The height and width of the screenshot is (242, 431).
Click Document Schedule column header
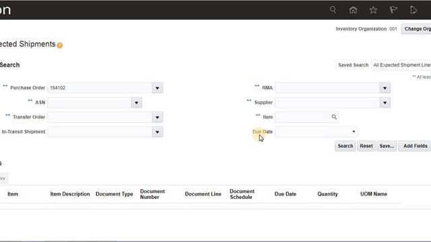(242, 194)
